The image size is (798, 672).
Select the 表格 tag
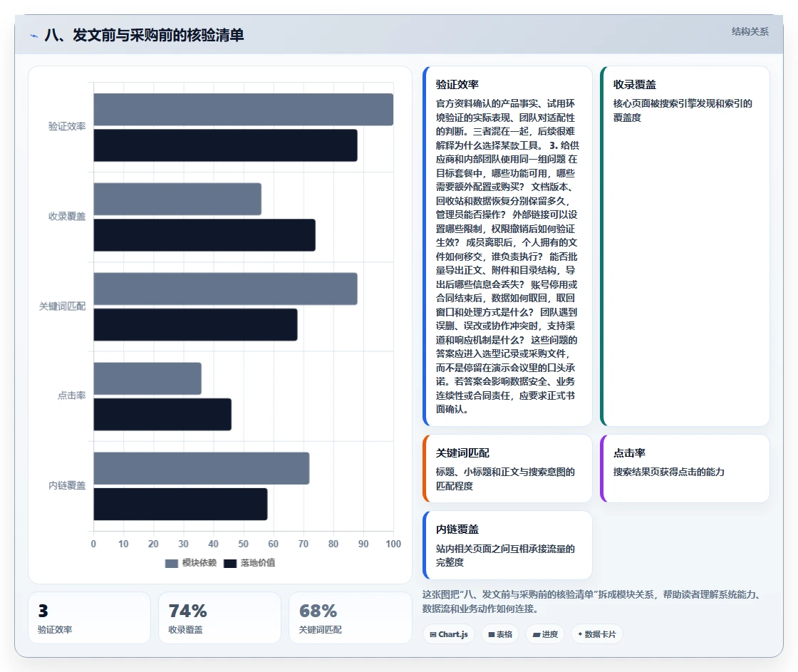click(499, 634)
